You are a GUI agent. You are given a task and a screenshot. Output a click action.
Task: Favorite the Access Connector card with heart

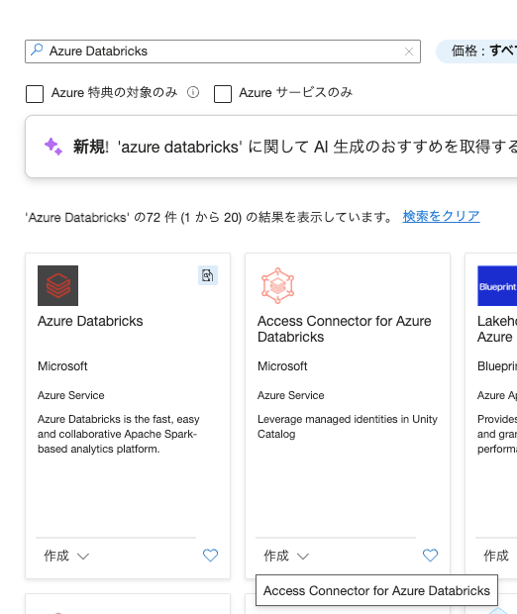pos(430,556)
